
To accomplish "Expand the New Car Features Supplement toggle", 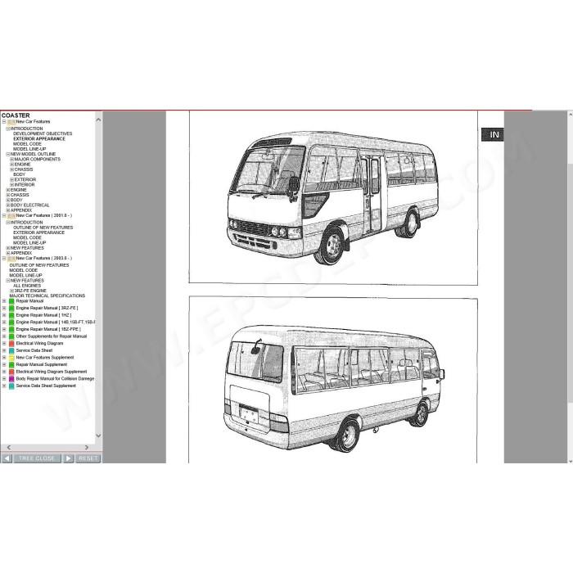I will (x=4, y=358).
